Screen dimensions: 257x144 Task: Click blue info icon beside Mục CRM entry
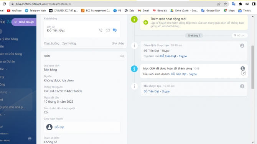pos(134,69)
